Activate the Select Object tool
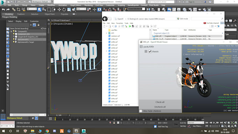238x134 pixels. coord(39,9)
